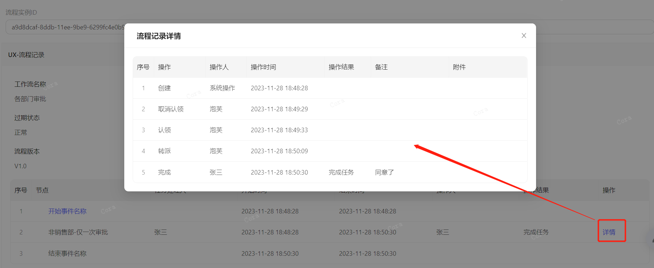Select the 创建 operation cell

pyautogui.click(x=164, y=88)
